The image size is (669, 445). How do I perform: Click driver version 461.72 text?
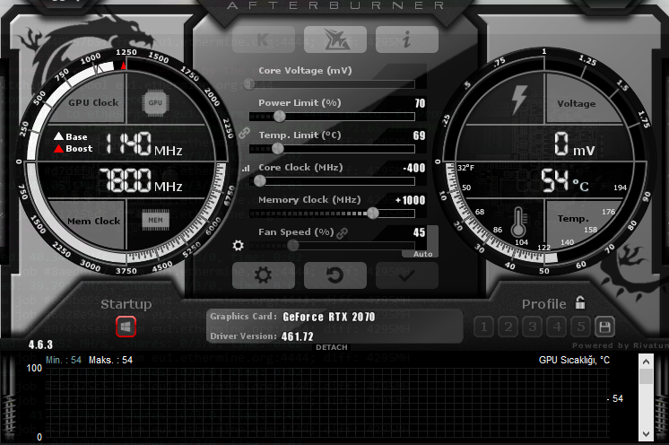(x=298, y=336)
